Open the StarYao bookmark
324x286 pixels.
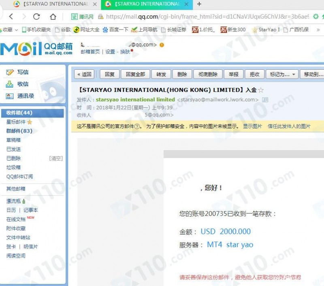tap(266, 30)
